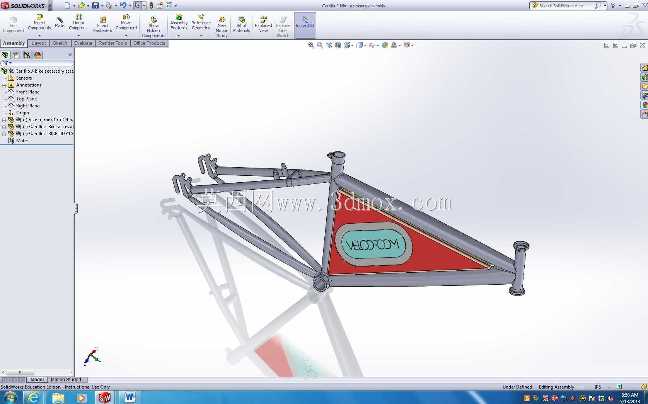Open SolidWorks Resources task pane
This screenshot has width=648, height=404.
(645, 68)
